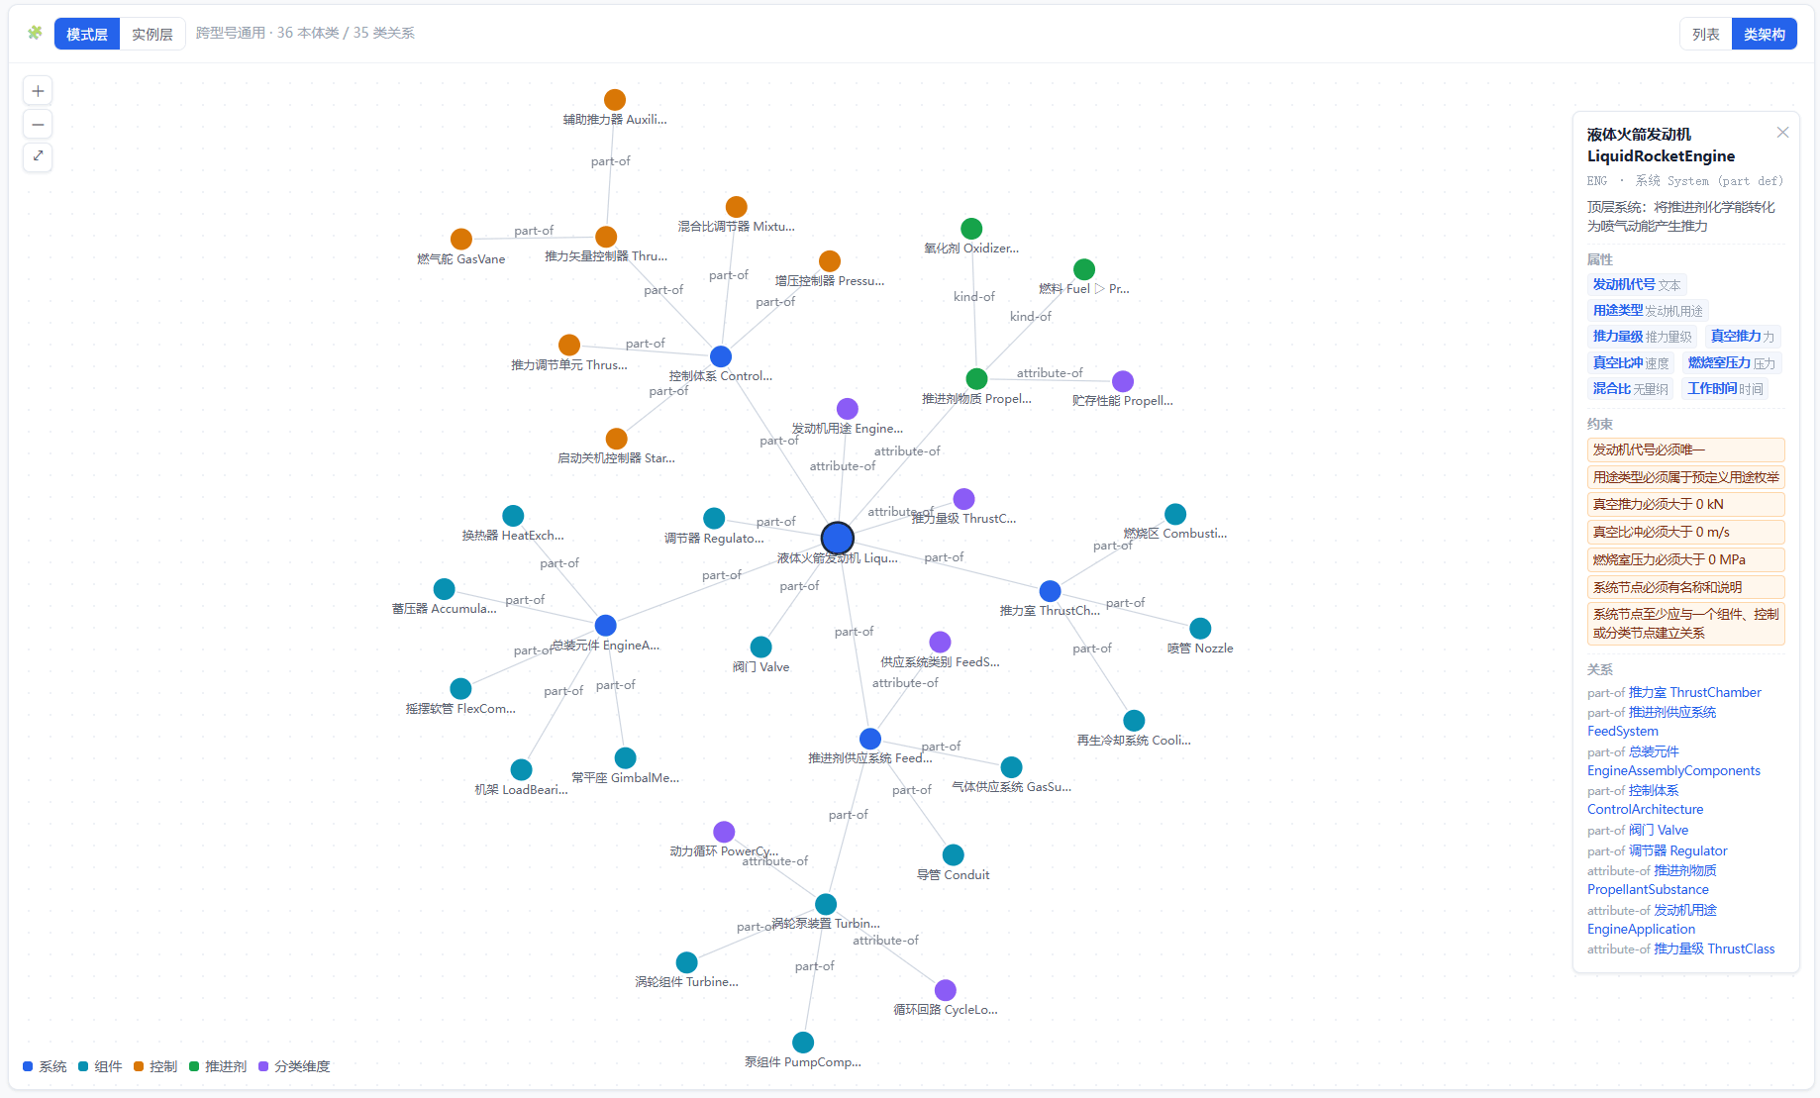The width and height of the screenshot is (1820, 1098).
Task: Click the orange GasVane node
Action: tap(461, 240)
